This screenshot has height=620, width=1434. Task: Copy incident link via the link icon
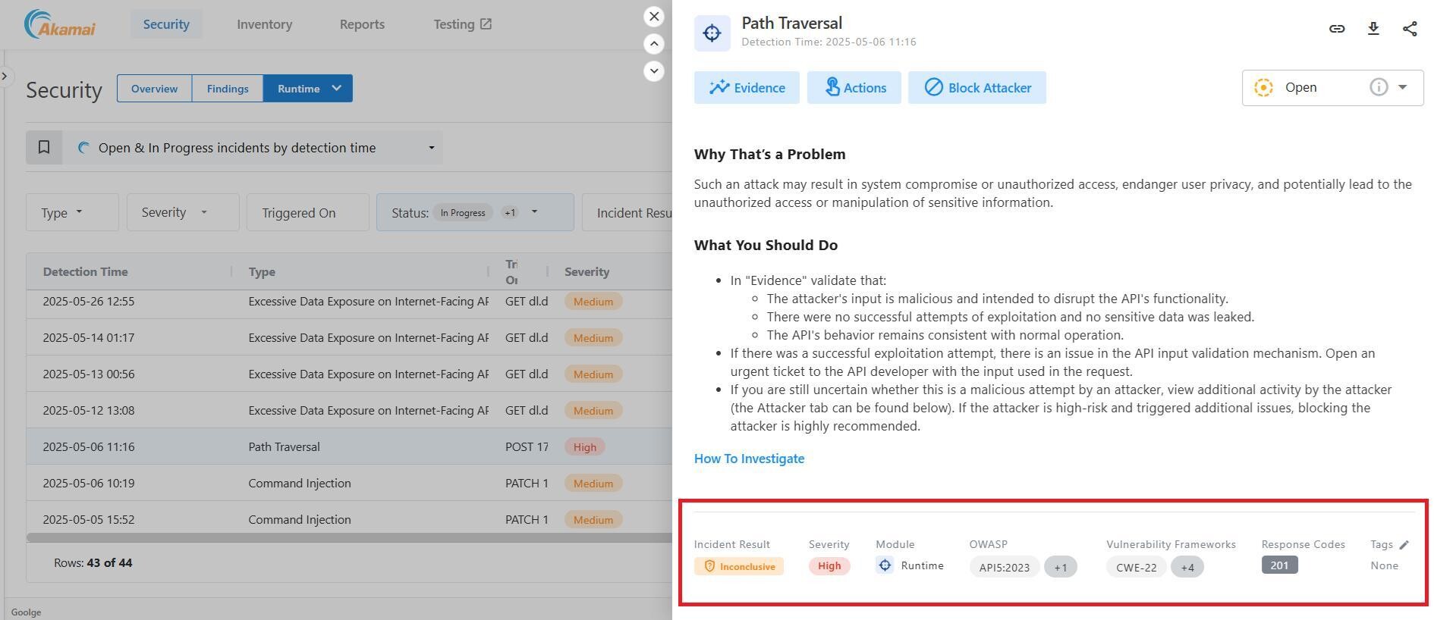tap(1337, 29)
